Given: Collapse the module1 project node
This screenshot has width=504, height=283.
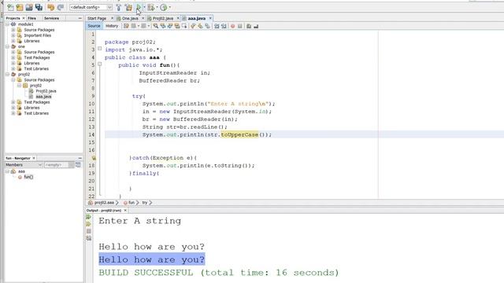Looking at the screenshot, I should pyautogui.click(x=7, y=24).
